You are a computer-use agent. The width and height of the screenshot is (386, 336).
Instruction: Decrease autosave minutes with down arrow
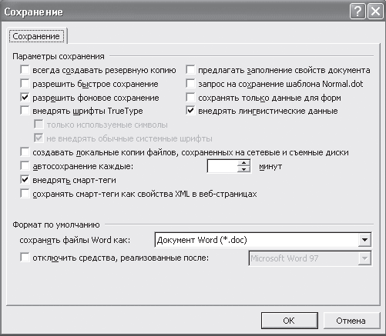click(x=243, y=169)
